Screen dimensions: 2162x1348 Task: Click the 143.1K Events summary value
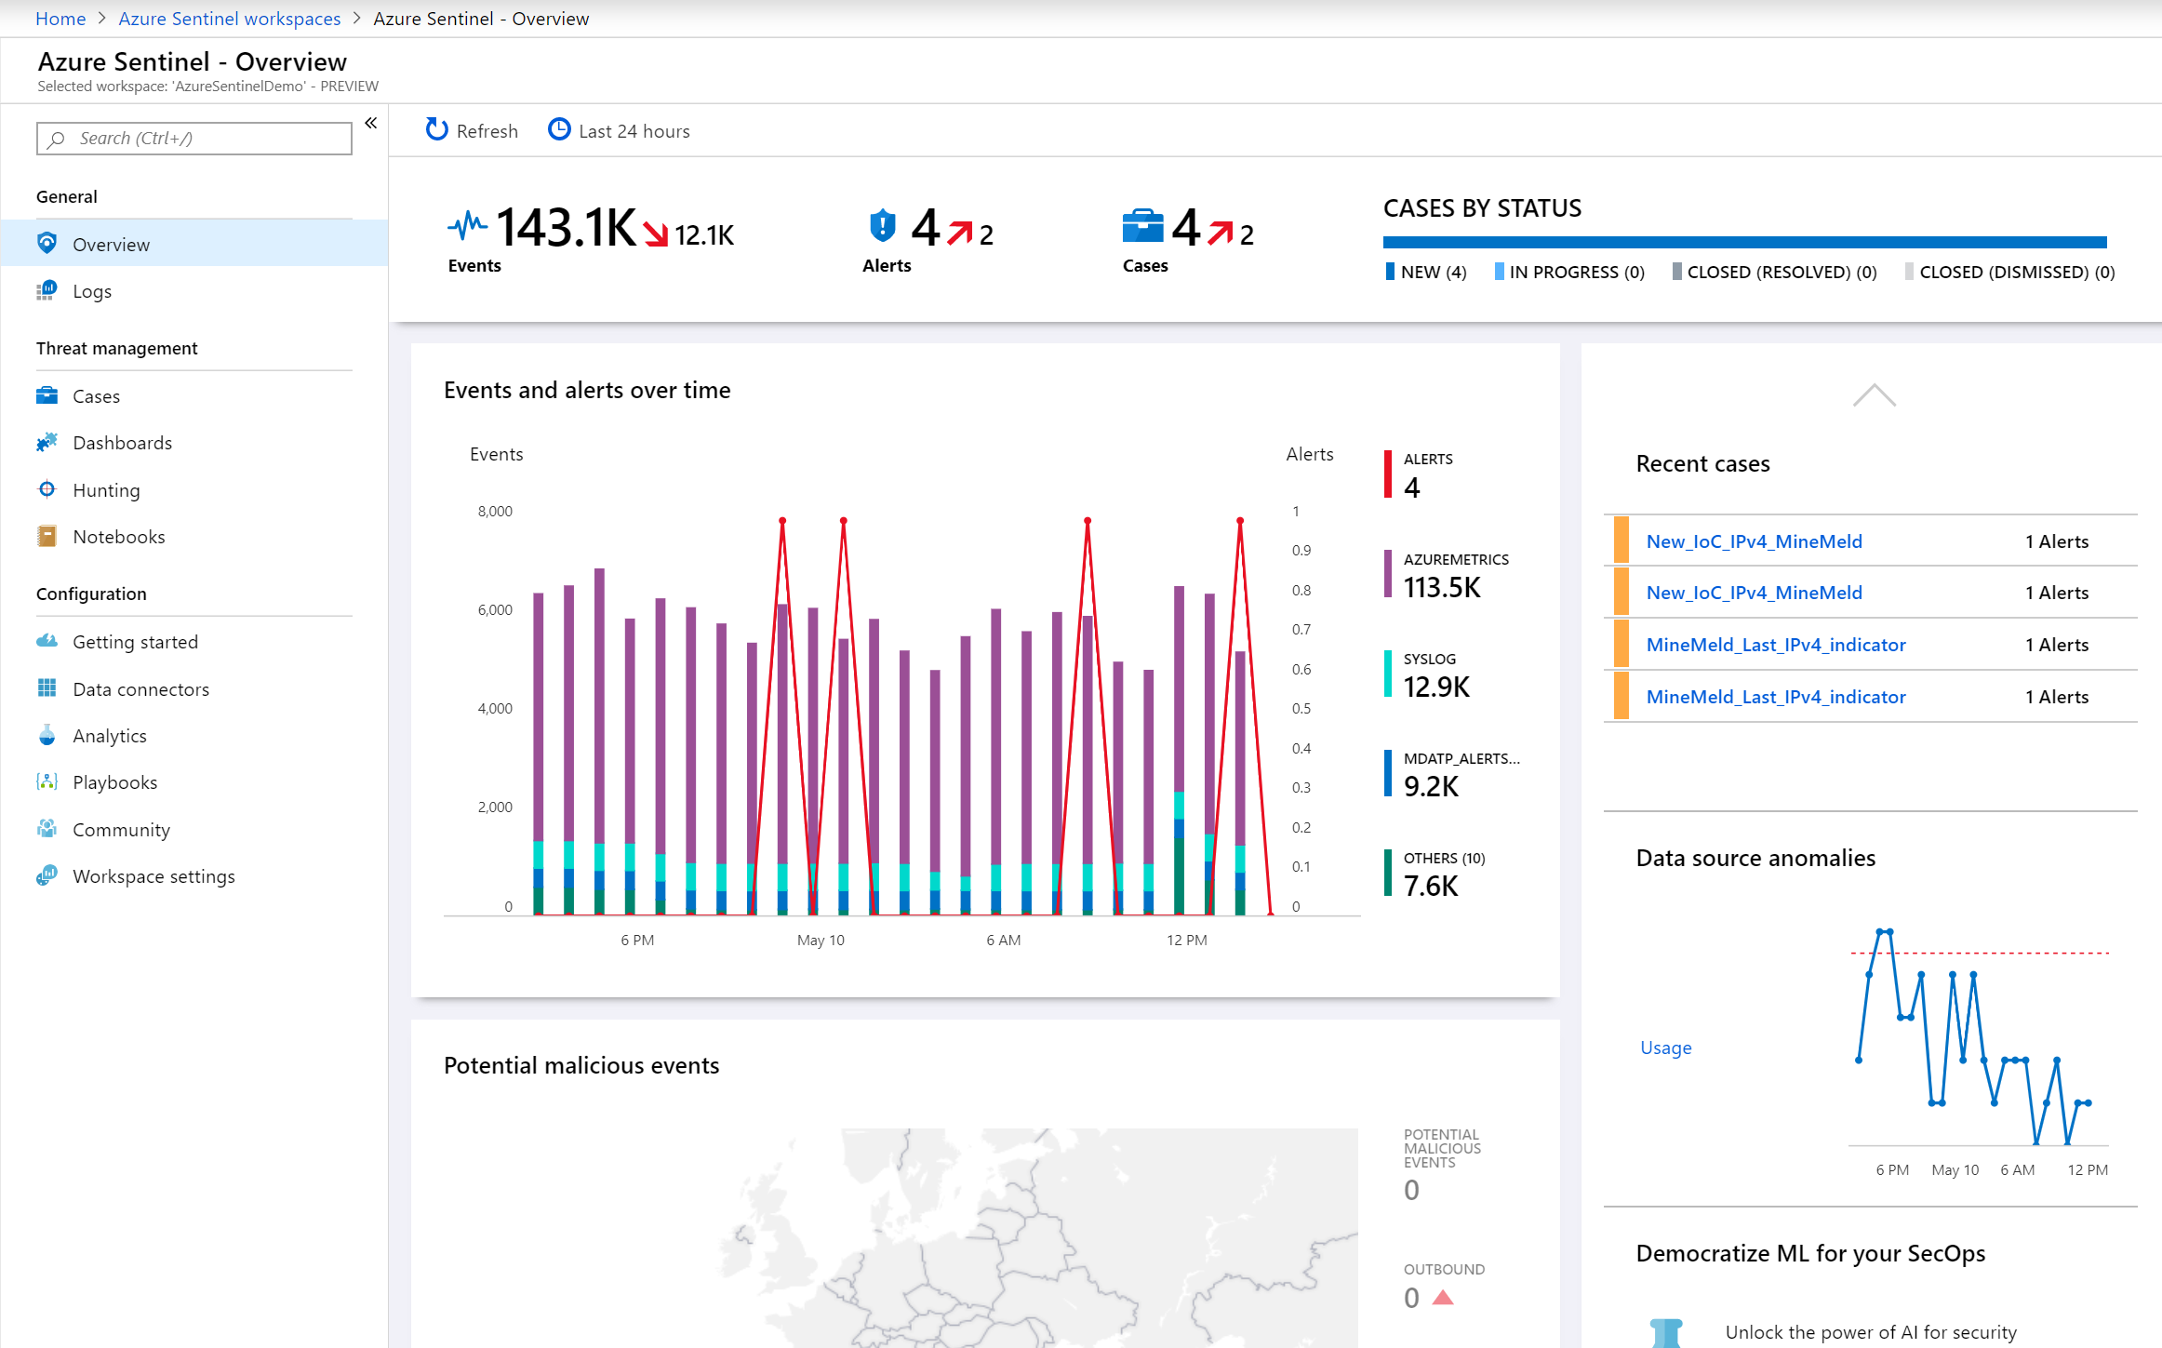[x=566, y=227]
